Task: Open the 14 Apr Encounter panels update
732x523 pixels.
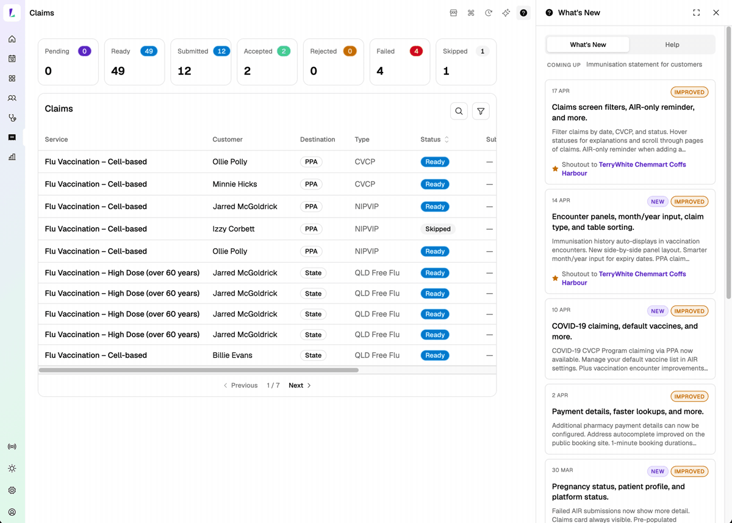Action: (x=630, y=241)
